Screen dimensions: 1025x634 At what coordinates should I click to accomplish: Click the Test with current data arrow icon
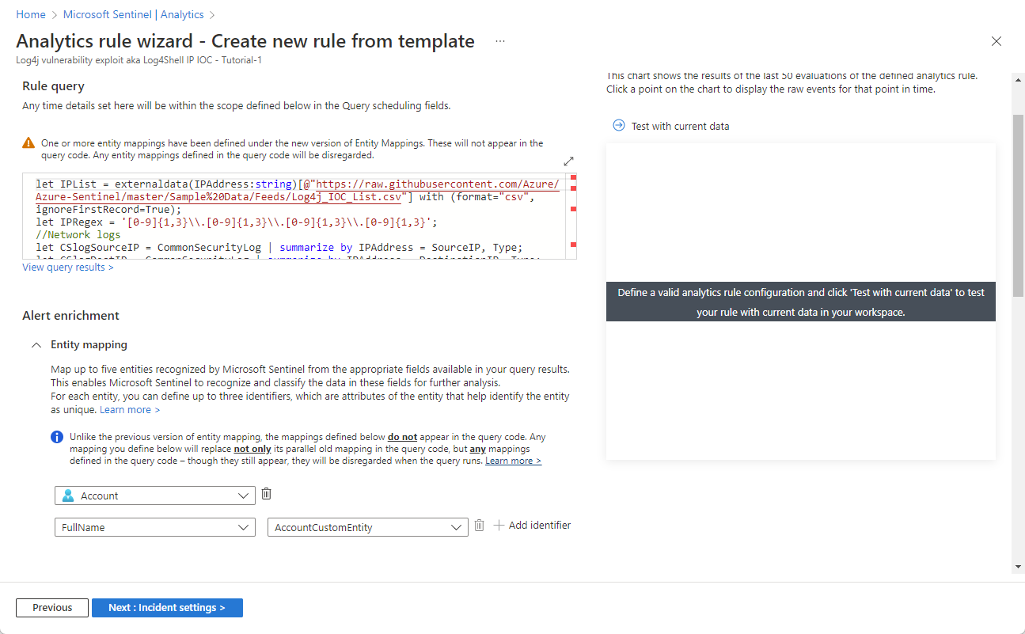coord(619,125)
